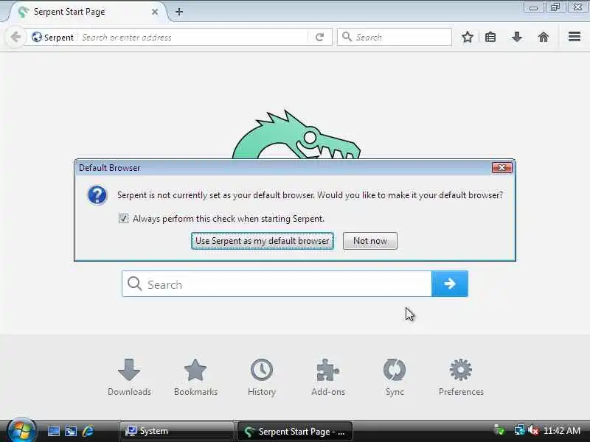This screenshot has height=442, width=590.
Task: Open the hamburger menu
Action: point(575,36)
